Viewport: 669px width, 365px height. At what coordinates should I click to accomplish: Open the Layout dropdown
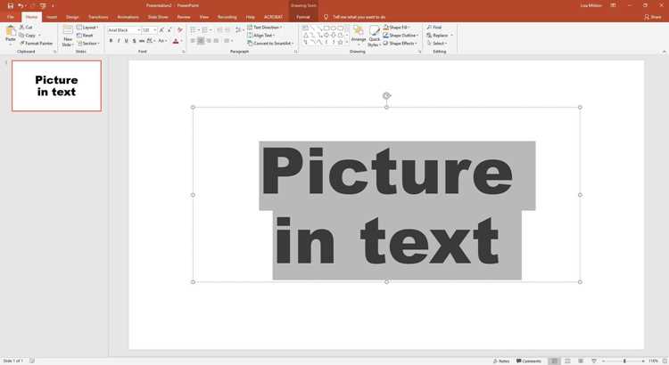[87, 28]
